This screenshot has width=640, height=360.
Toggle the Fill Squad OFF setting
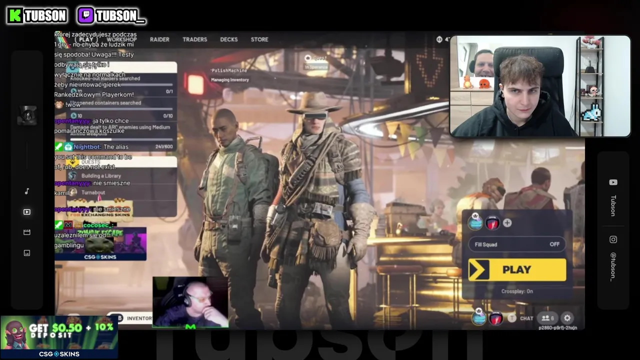pos(517,244)
